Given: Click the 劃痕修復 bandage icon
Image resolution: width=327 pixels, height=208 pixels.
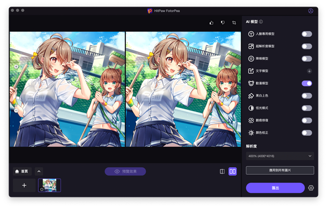Looking at the screenshot, I should (x=251, y=121).
